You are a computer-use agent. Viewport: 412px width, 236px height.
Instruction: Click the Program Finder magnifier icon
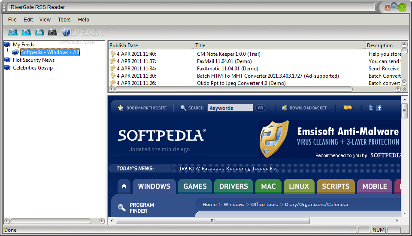[121, 208]
